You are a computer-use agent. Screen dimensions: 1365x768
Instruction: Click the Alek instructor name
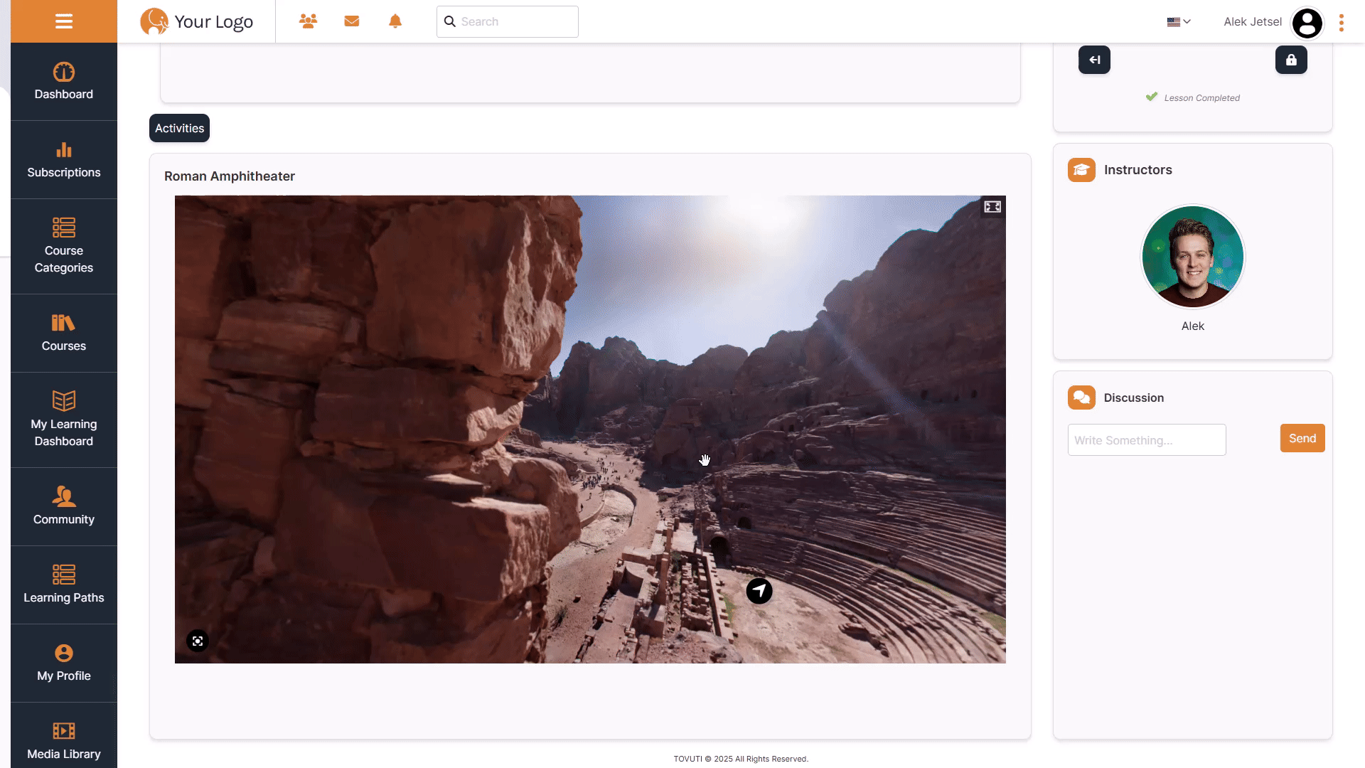point(1193,326)
